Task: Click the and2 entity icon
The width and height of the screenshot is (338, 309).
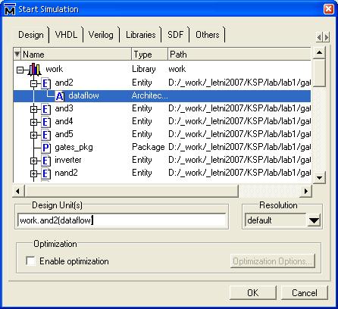Action: (45, 83)
